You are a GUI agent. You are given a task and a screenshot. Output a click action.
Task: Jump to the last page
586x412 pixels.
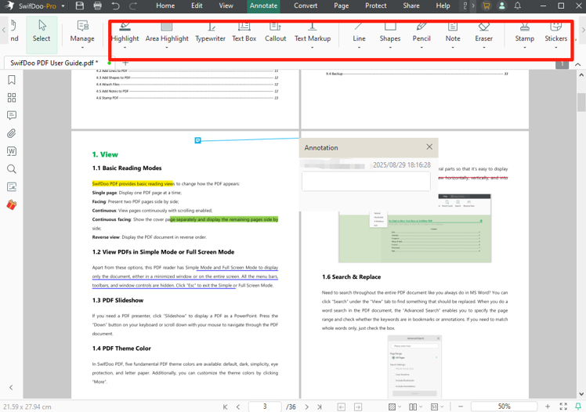pyautogui.click(x=320, y=407)
